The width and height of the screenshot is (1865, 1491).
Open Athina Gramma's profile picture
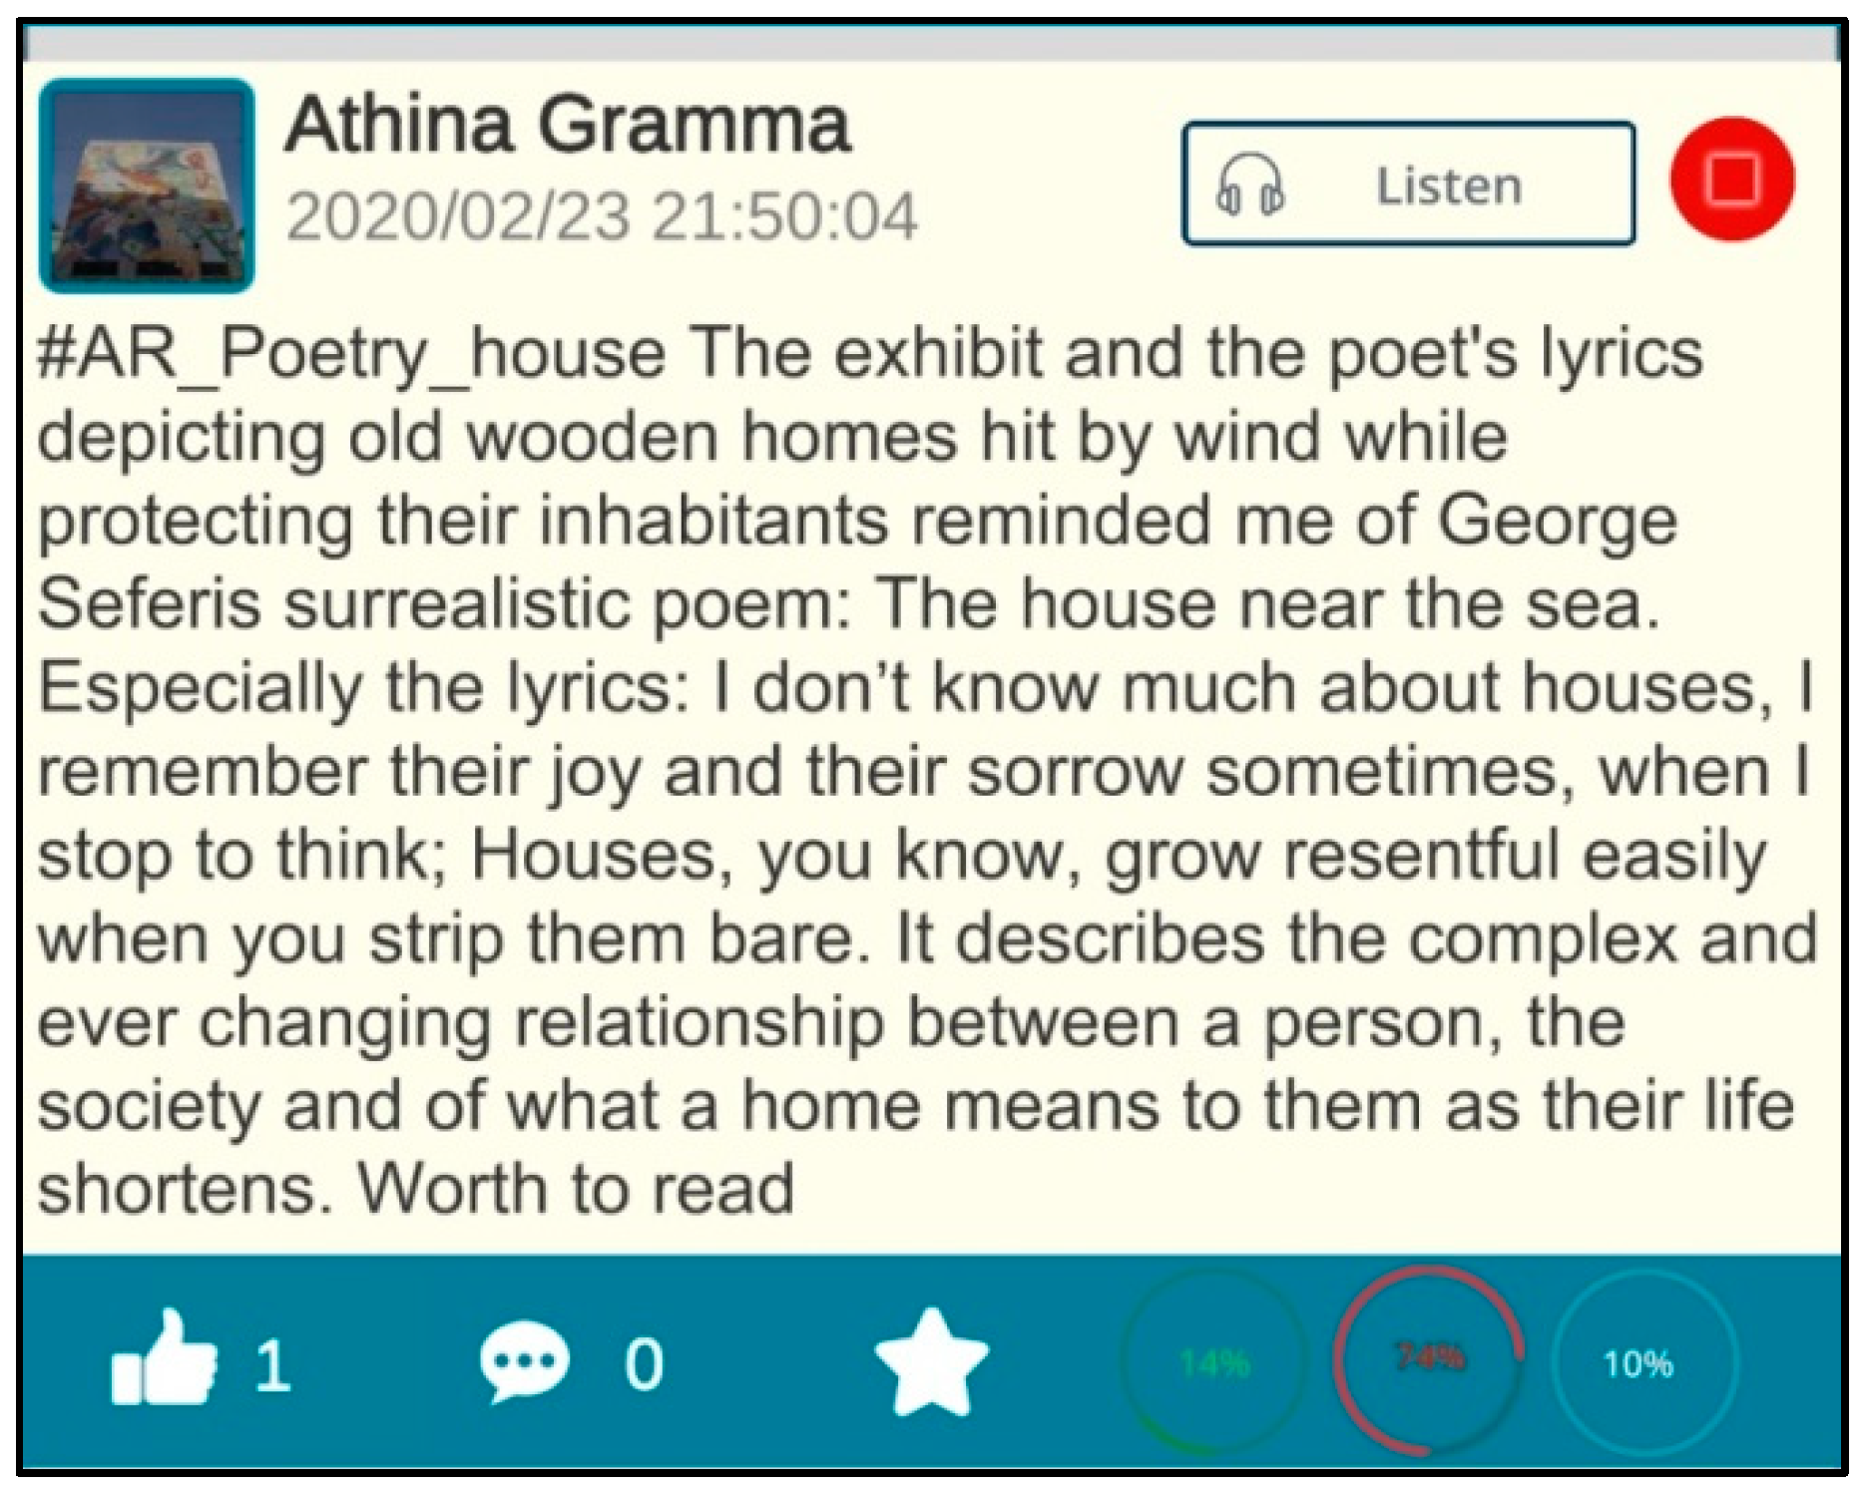coord(147,186)
